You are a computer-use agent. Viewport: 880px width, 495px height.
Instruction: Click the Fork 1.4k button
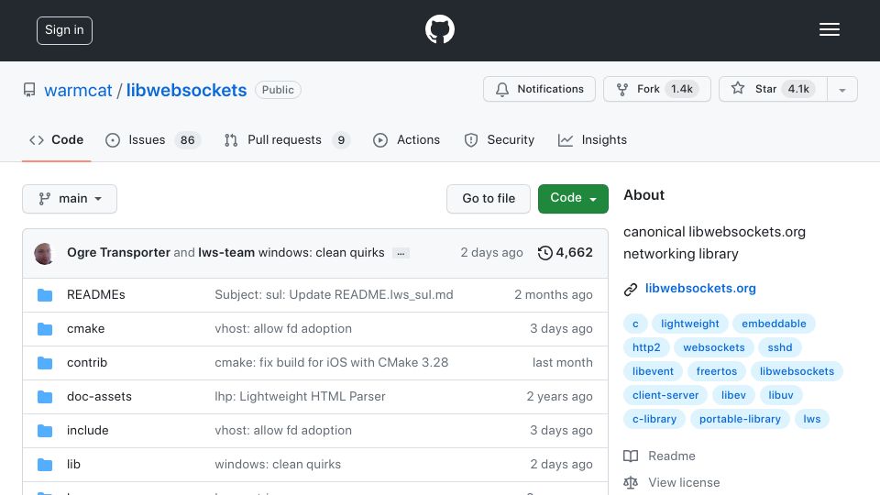657,89
